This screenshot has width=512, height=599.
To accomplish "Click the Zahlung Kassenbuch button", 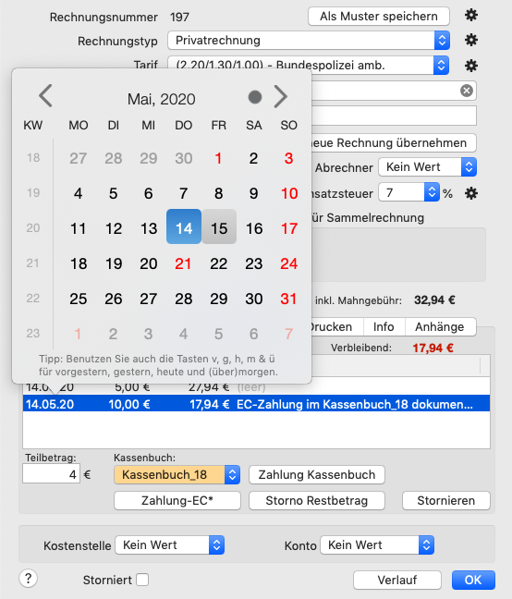I will 316,475.
